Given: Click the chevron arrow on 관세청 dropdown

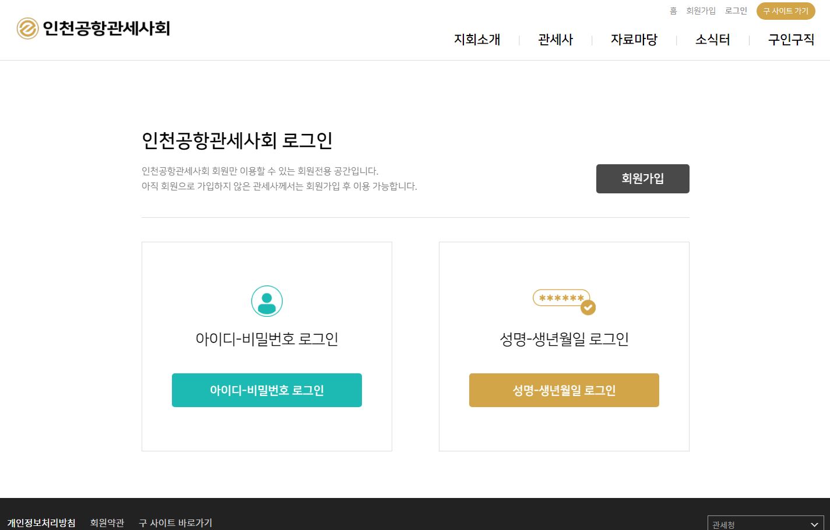Looking at the screenshot, I should (x=814, y=525).
